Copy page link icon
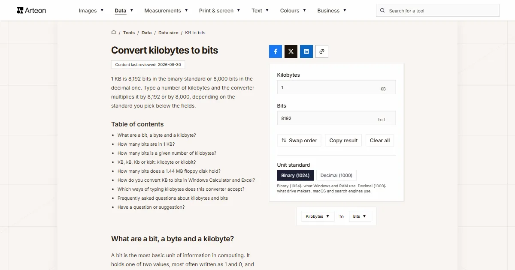The height and width of the screenshot is (270, 515). [x=322, y=51]
